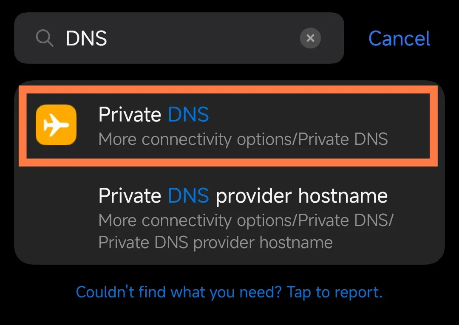Open the Private DNS search result
The width and height of the screenshot is (459, 325).
(x=228, y=126)
